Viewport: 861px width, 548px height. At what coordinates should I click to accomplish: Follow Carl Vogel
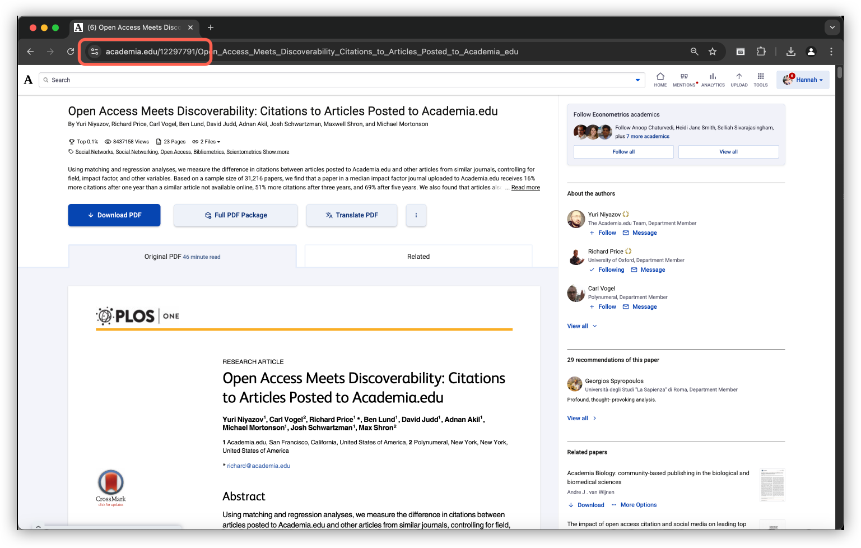(603, 307)
